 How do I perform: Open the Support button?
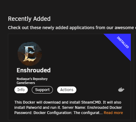(42, 90)
